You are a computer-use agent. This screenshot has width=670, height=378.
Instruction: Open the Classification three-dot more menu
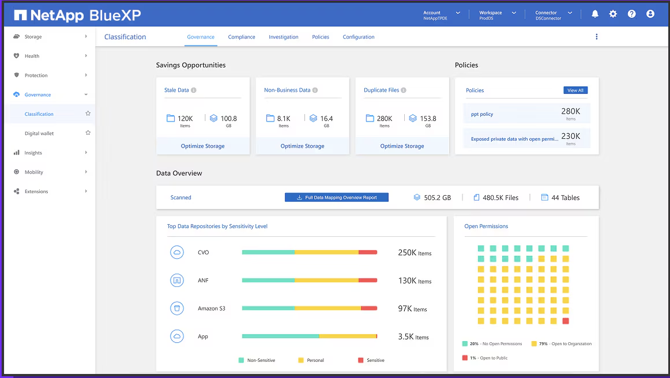pyautogui.click(x=597, y=37)
